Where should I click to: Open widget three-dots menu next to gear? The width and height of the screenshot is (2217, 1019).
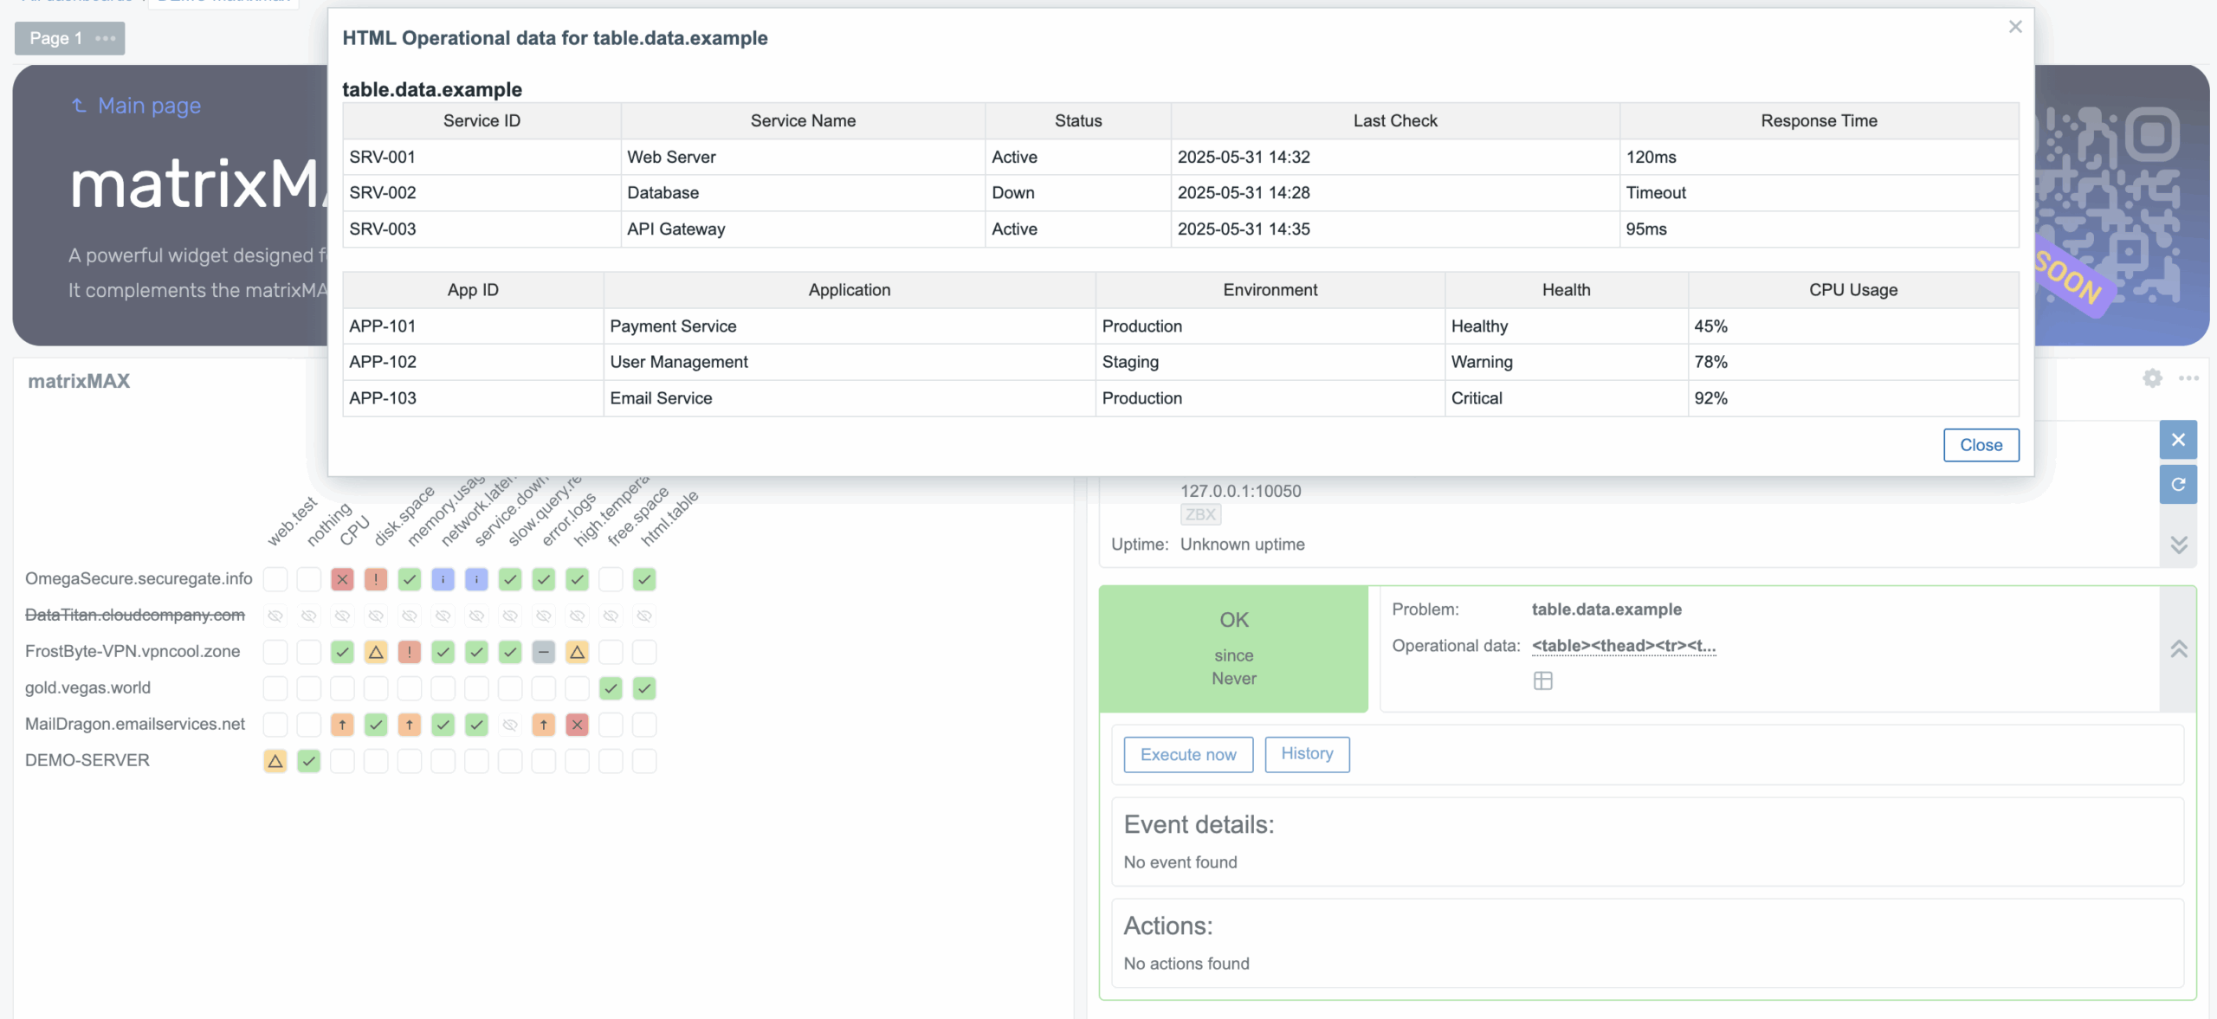(2188, 378)
